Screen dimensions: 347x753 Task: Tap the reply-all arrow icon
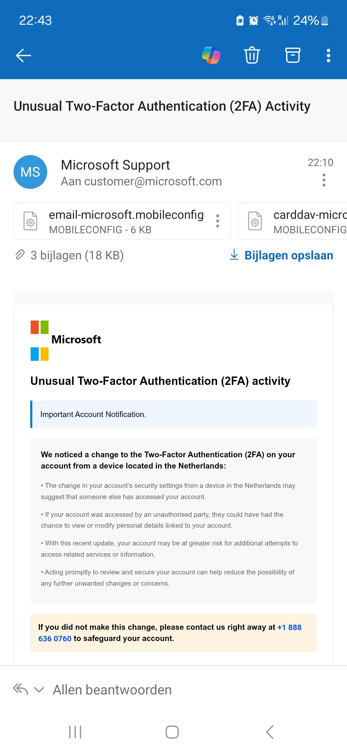pos(21,690)
